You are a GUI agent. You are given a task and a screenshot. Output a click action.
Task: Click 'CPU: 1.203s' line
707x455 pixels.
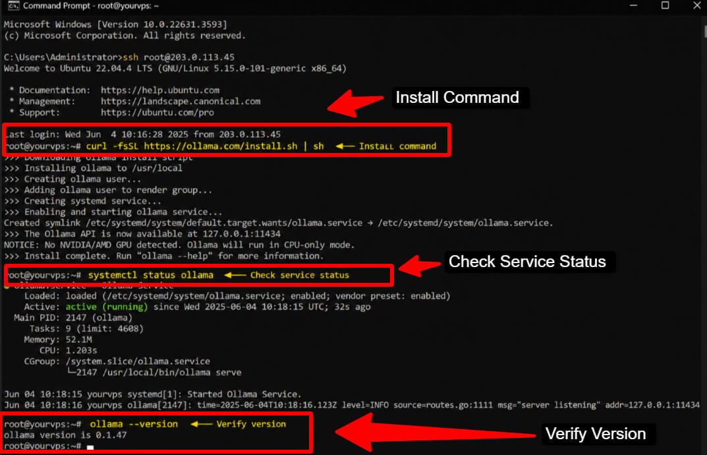coord(68,350)
